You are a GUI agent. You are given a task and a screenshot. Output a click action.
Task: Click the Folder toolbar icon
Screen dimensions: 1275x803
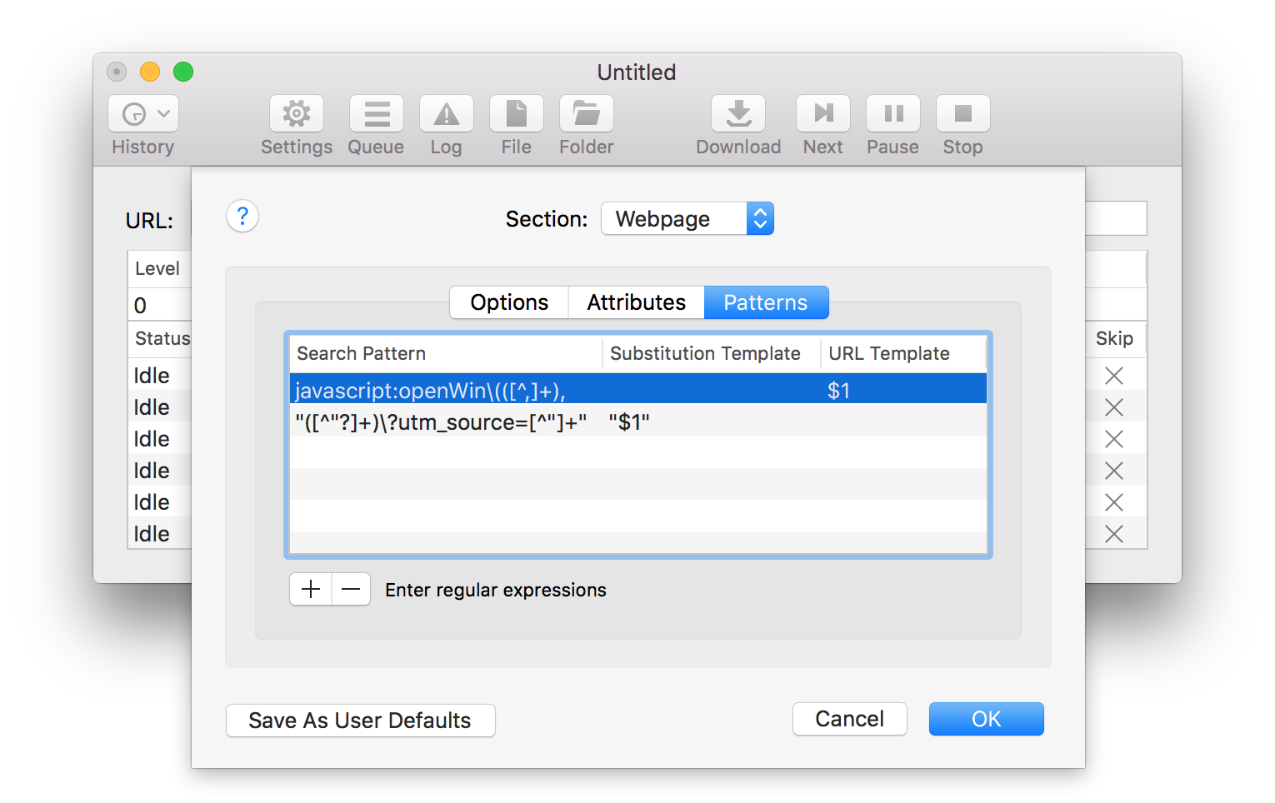[586, 114]
